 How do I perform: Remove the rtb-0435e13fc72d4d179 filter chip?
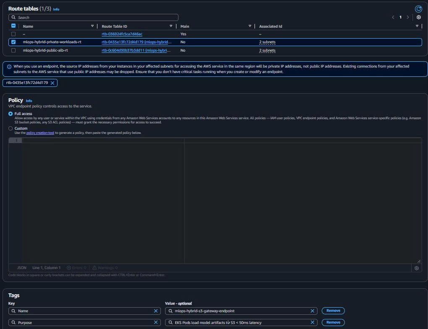tap(53, 83)
